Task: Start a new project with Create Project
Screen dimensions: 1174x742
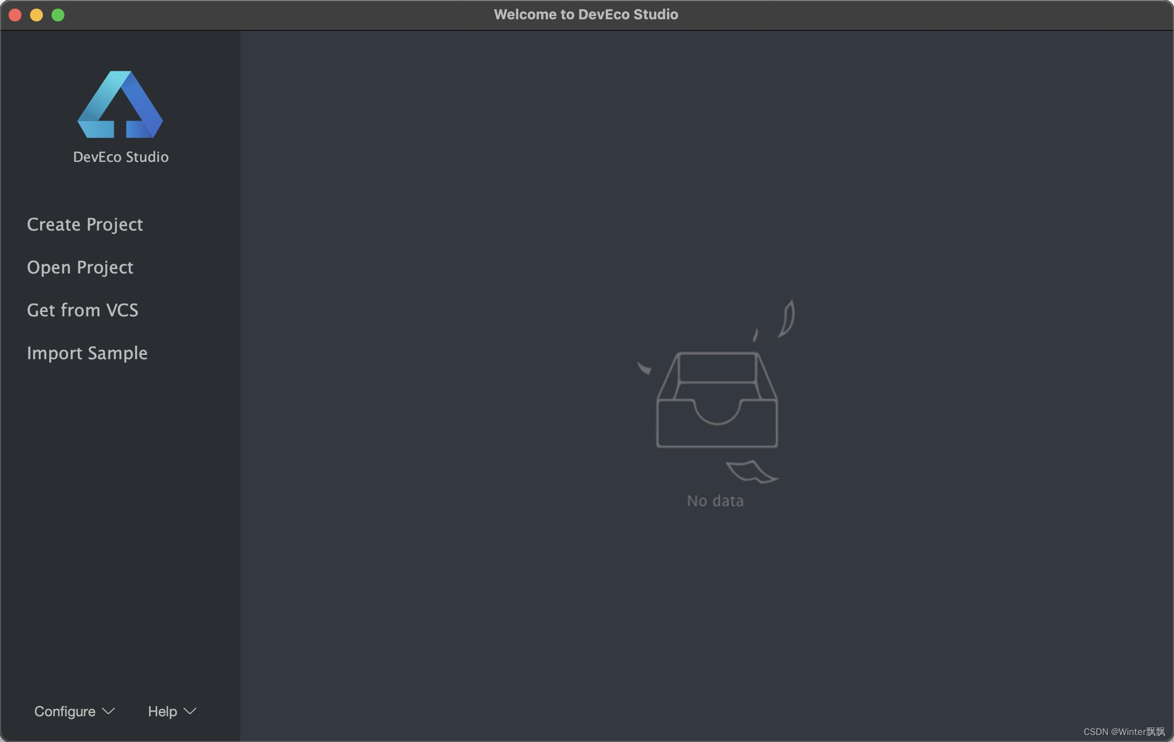Action: coord(85,224)
